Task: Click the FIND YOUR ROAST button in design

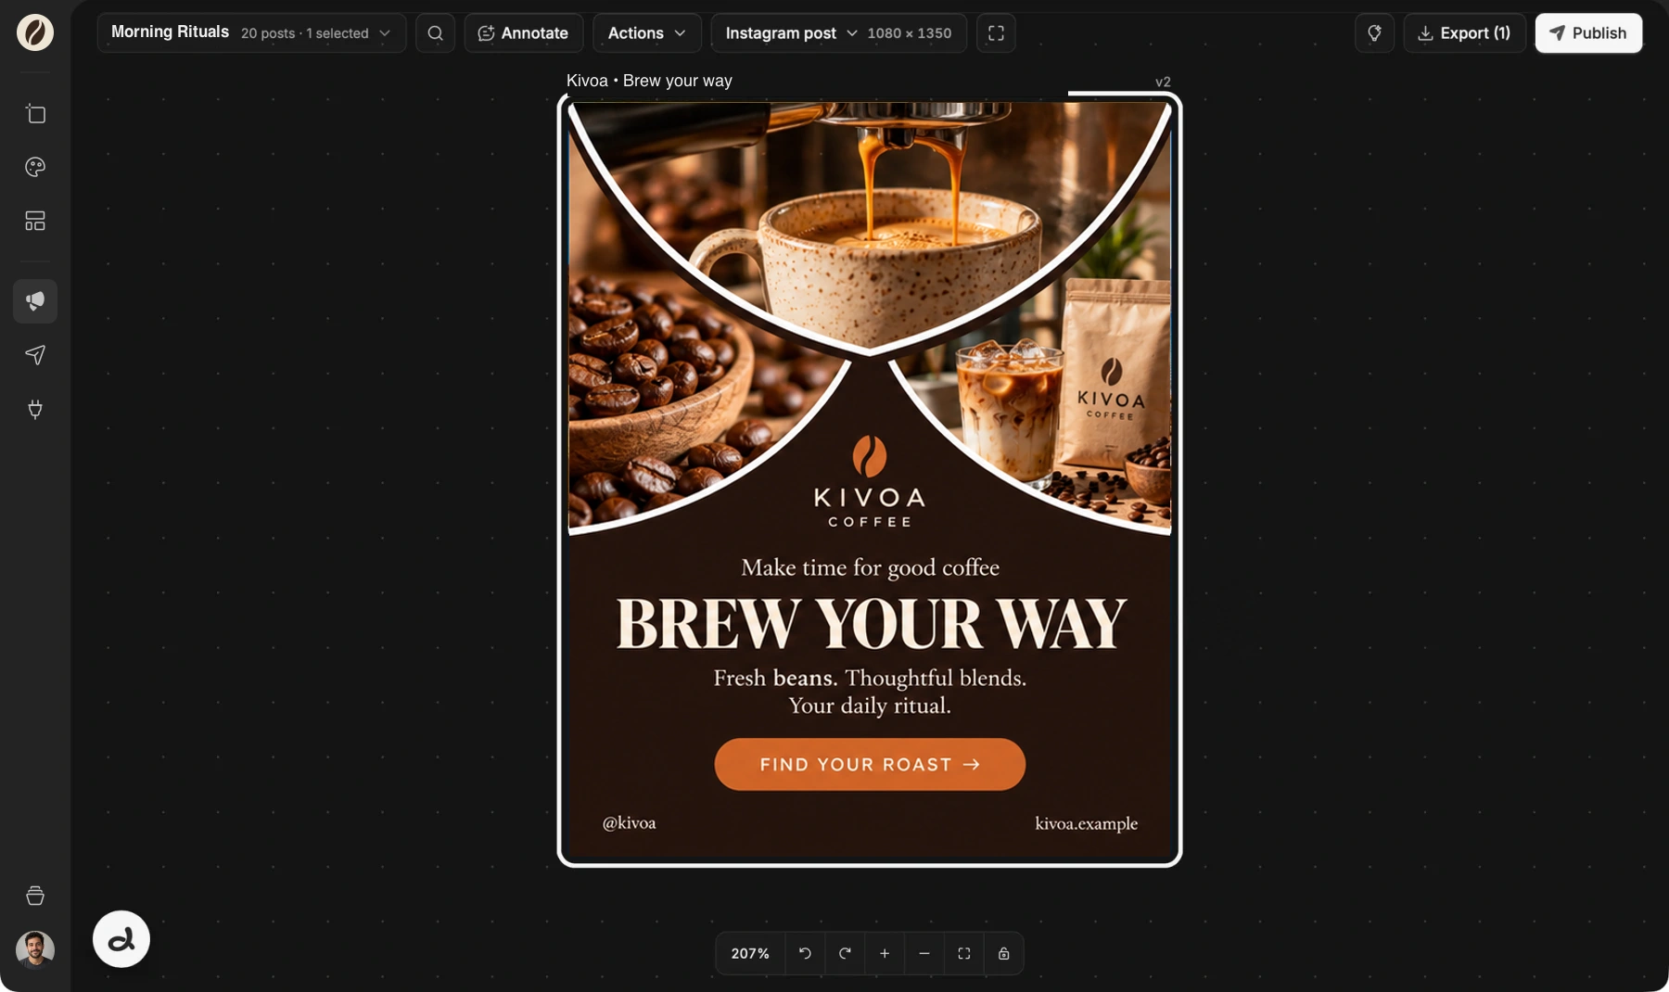Action: pos(870,764)
